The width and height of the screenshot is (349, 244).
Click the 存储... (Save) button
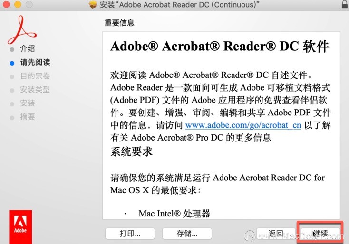[x=187, y=234]
